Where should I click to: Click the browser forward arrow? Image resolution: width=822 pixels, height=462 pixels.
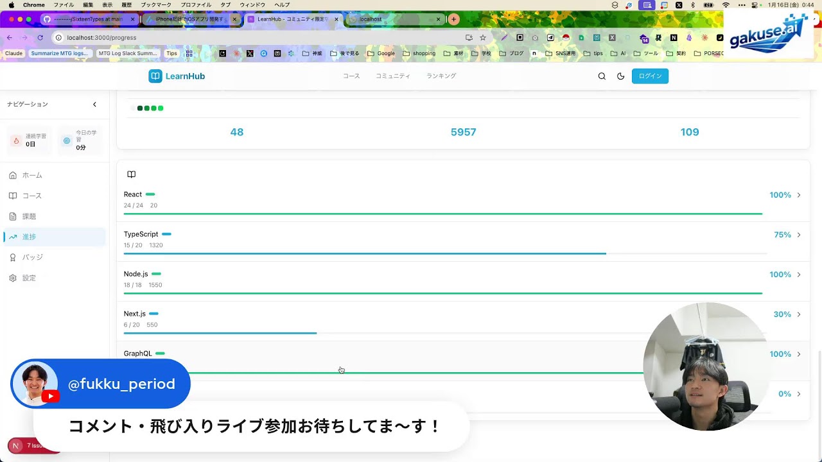tap(25, 38)
